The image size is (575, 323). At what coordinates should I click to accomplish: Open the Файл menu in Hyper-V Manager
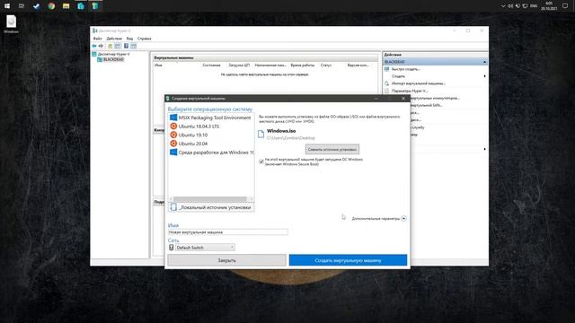point(98,39)
